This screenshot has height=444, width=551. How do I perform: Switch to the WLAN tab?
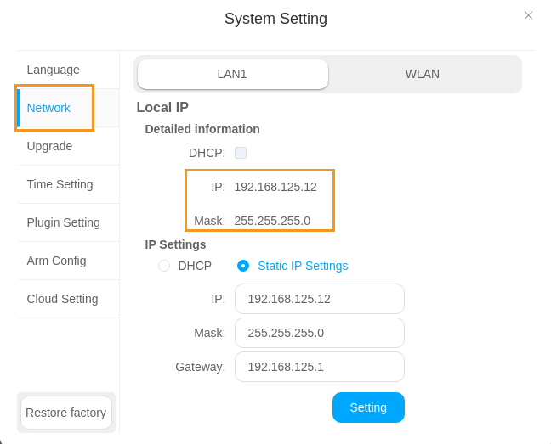click(423, 74)
